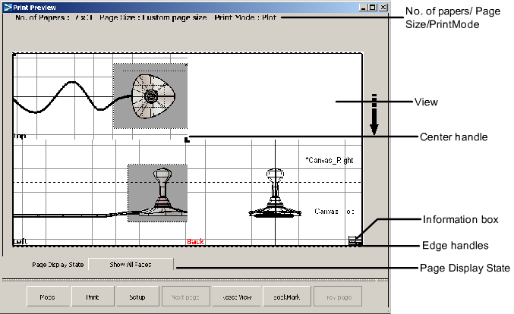Click the No. of Papers text
The width and height of the screenshot is (514, 314).
tap(54, 17)
